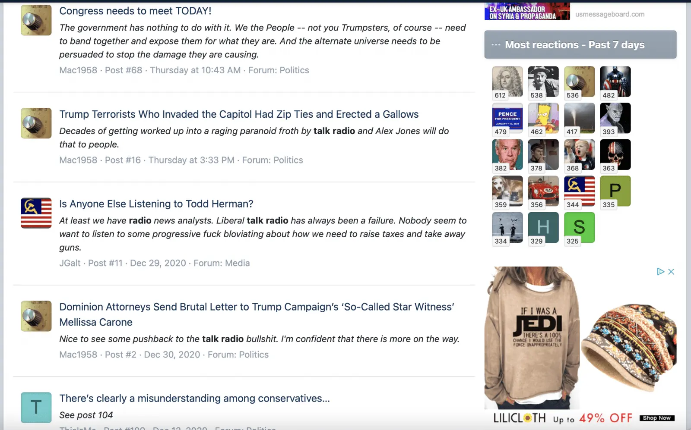Click the volume knob avatar beside Congress post
This screenshot has height=430, width=691.
click(36, 20)
